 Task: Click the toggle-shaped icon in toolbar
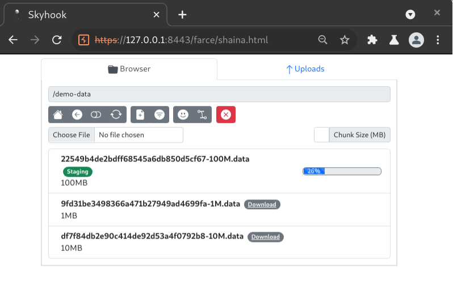[x=96, y=114]
